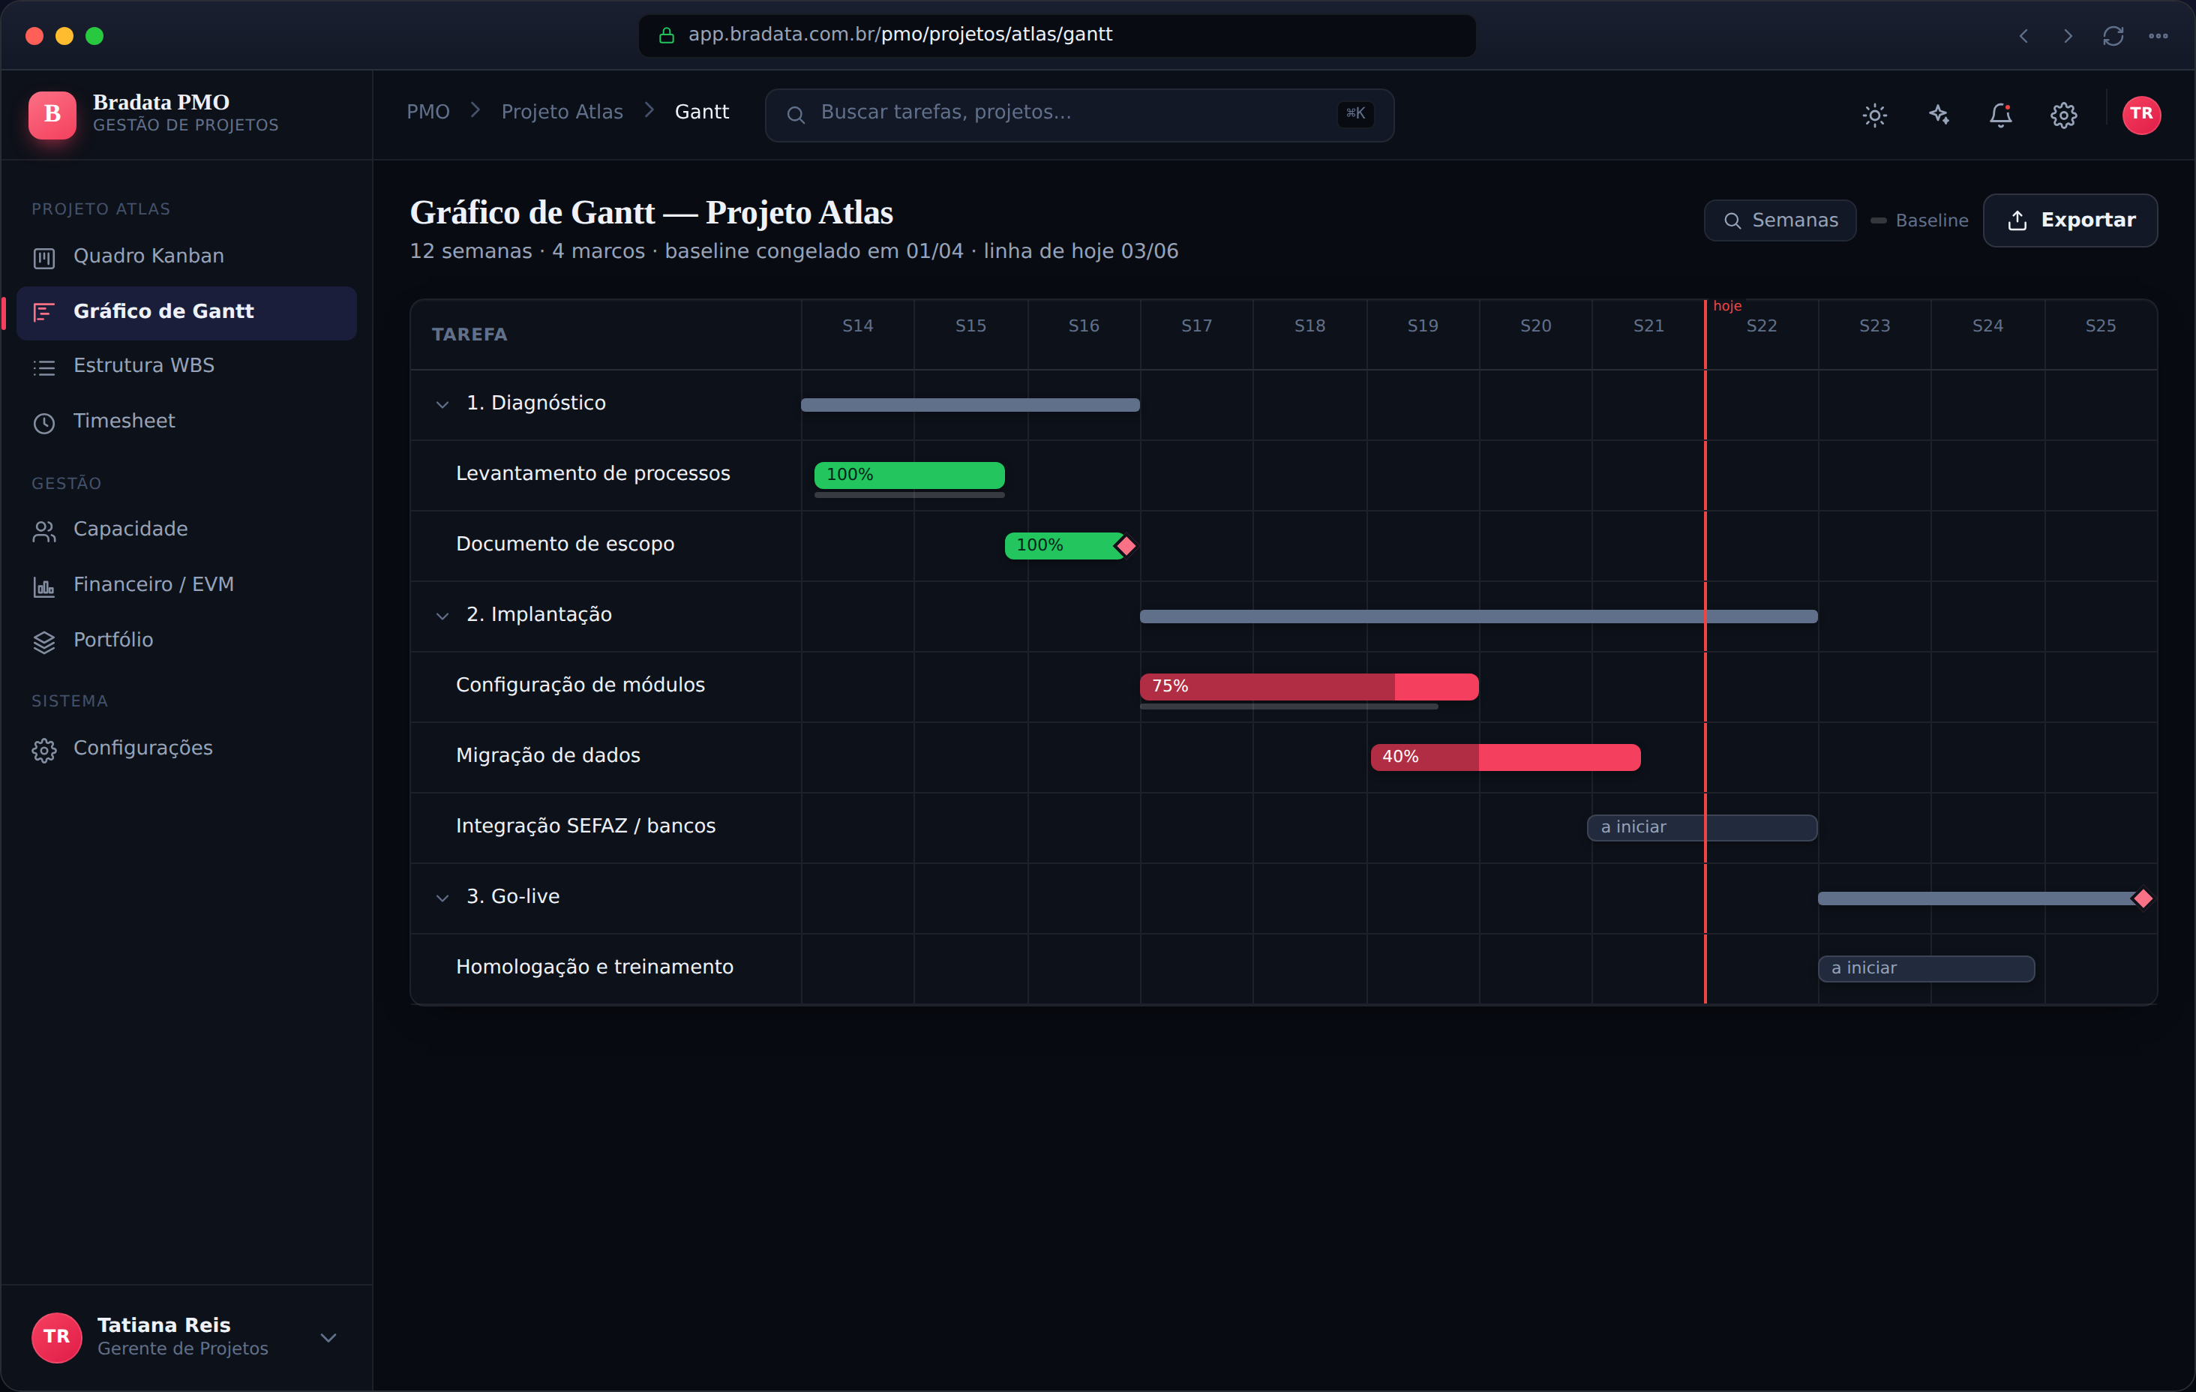Select the Levantamento de processos task name
This screenshot has height=1392, width=2196.
[592, 474]
